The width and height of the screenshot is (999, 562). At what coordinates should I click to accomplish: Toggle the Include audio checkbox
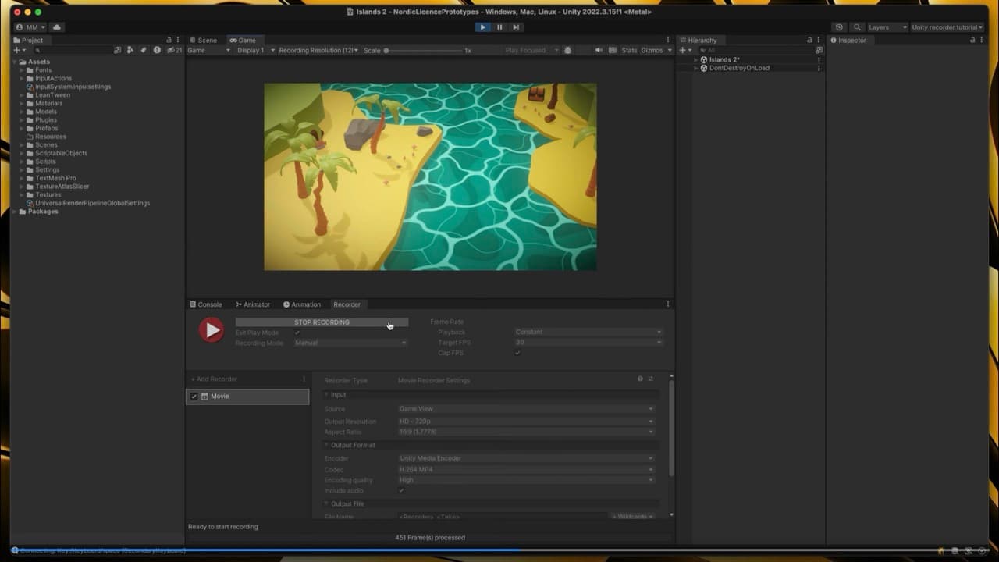[402, 491]
